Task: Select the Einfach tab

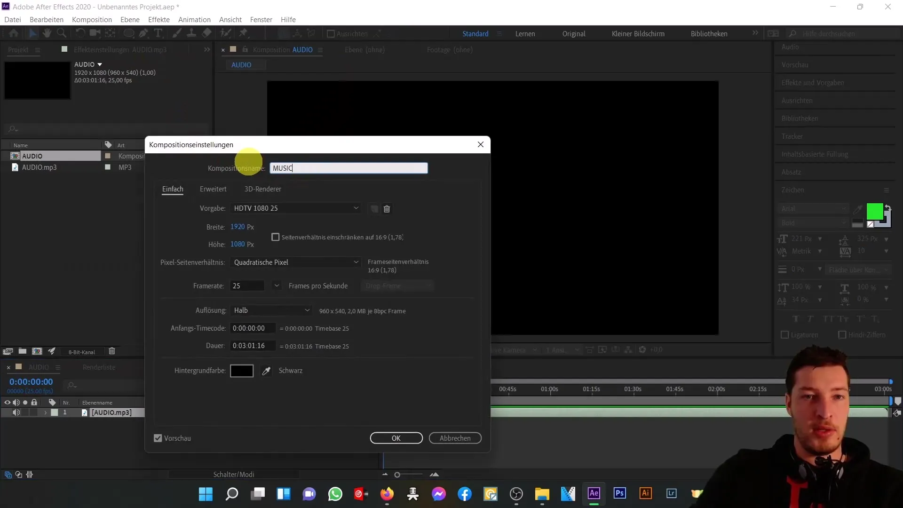Action: tap(173, 189)
